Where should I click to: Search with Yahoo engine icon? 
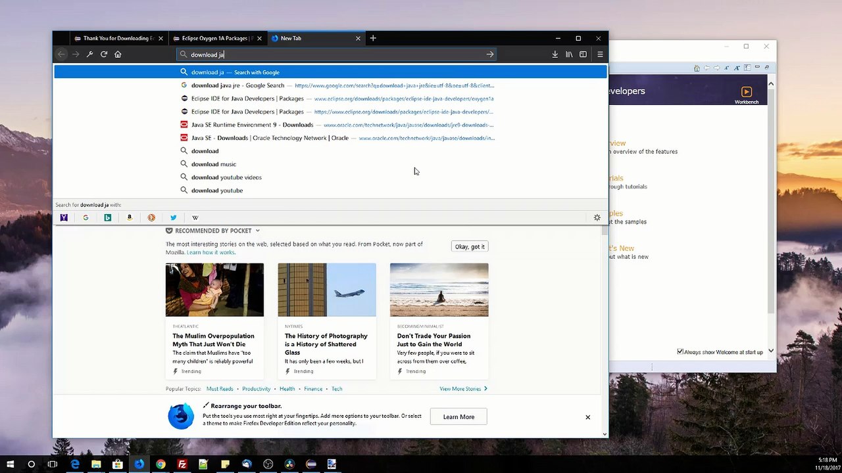64,217
